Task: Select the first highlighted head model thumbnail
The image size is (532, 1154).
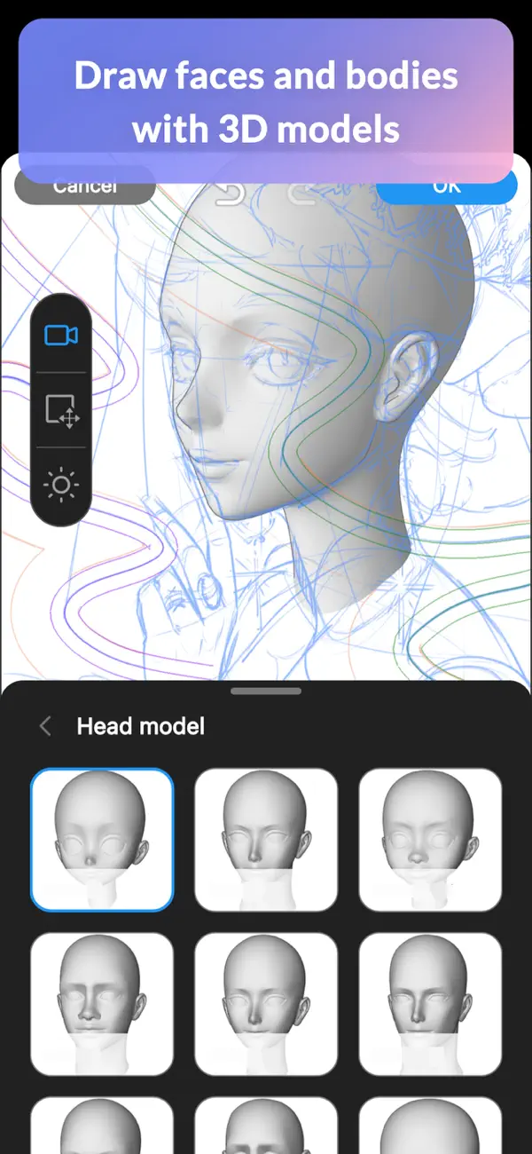Action: tap(102, 840)
